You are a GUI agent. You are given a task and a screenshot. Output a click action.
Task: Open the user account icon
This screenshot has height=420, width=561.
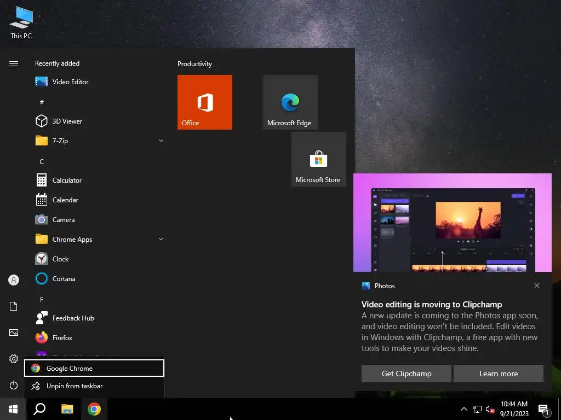14,280
